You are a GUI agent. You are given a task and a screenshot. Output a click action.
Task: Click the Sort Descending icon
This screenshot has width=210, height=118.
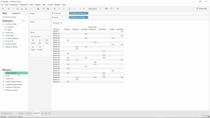63,9
